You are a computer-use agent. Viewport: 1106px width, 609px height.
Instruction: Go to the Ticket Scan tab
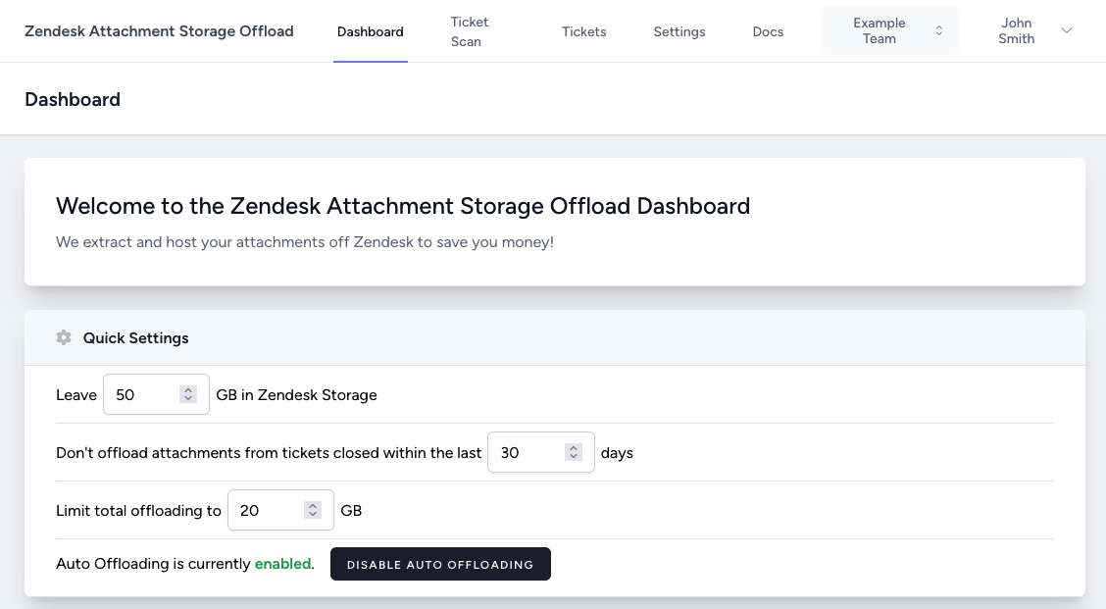click(469, 31)
